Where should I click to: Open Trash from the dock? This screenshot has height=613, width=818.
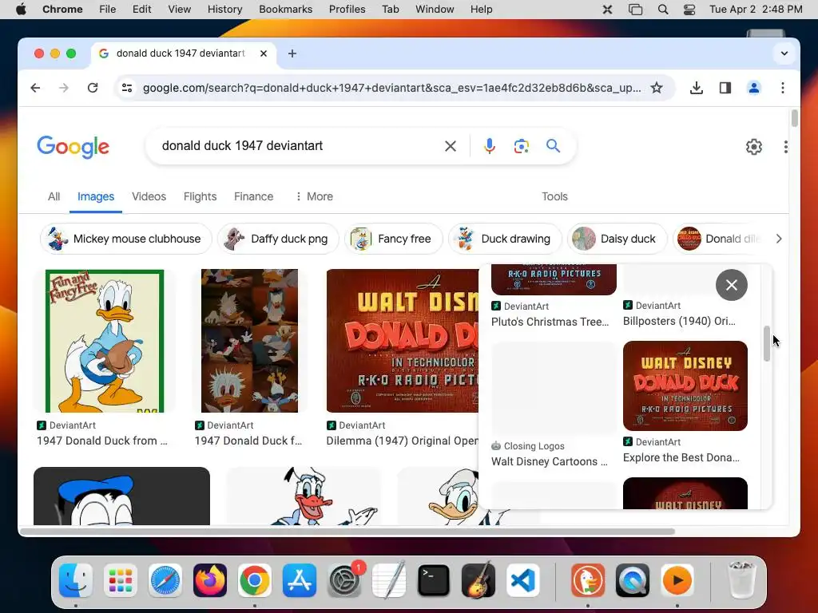tap(741, 580)
